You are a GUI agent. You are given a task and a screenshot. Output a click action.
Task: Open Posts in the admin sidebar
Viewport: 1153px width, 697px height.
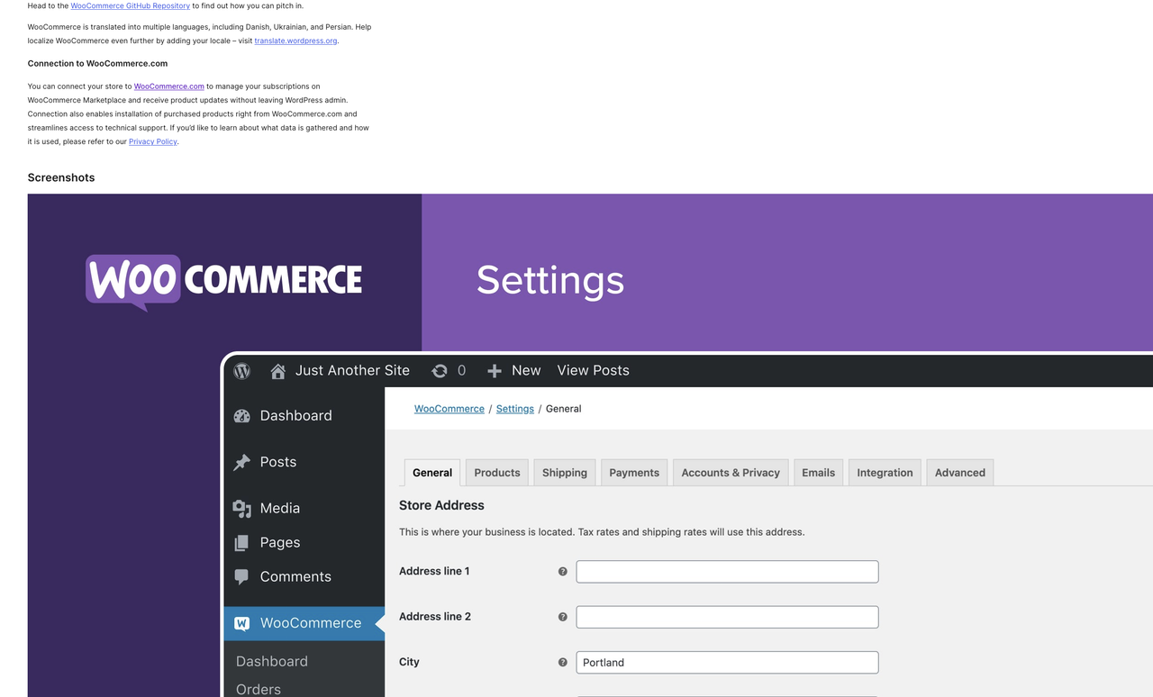tap(277, 461)
